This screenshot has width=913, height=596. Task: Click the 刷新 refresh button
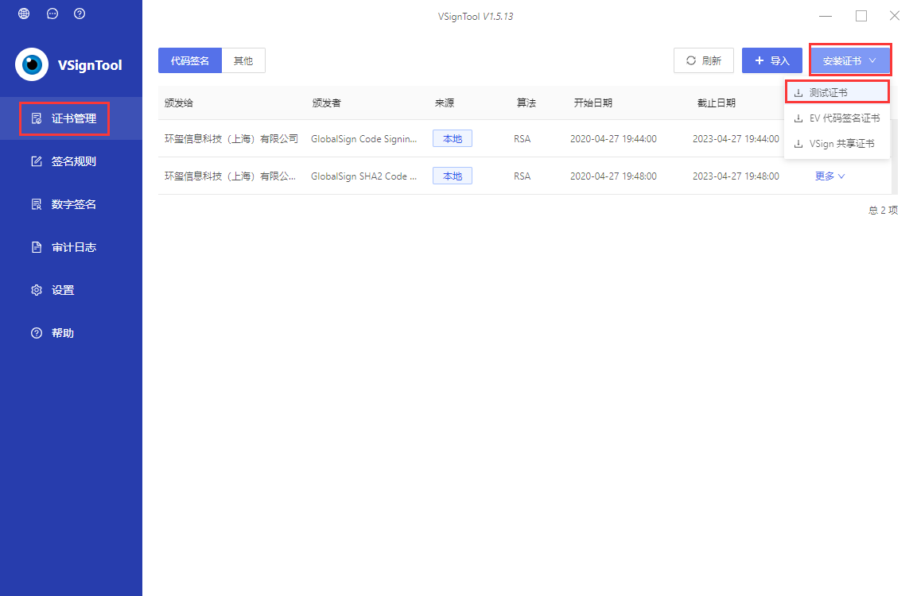(x=703, y=60)
